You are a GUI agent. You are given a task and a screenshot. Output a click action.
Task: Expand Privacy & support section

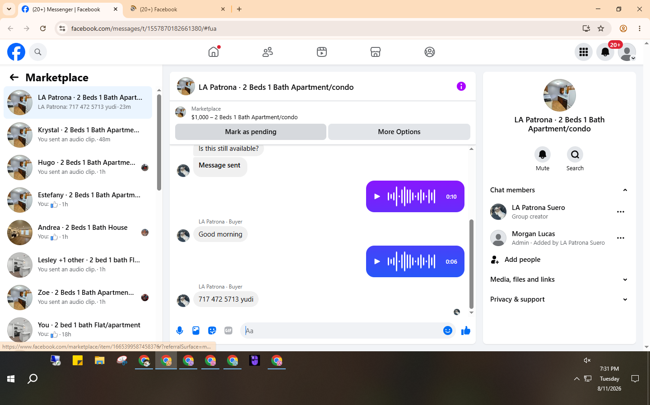tap(559, 299)
